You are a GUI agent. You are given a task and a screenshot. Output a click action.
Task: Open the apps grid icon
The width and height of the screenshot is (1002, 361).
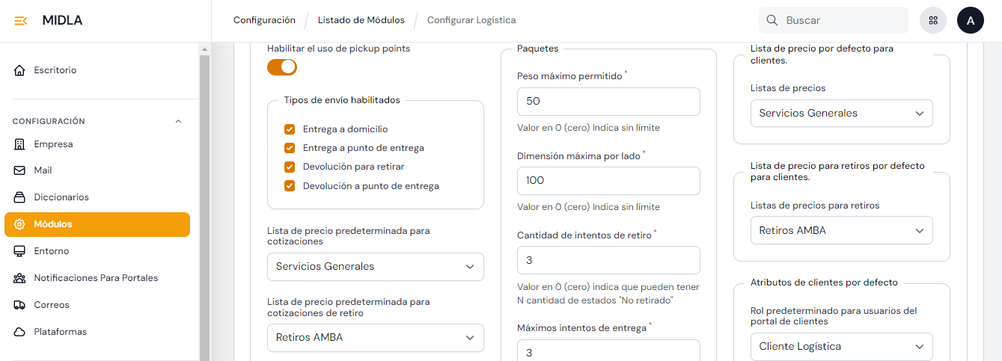[x=933, y=21]
